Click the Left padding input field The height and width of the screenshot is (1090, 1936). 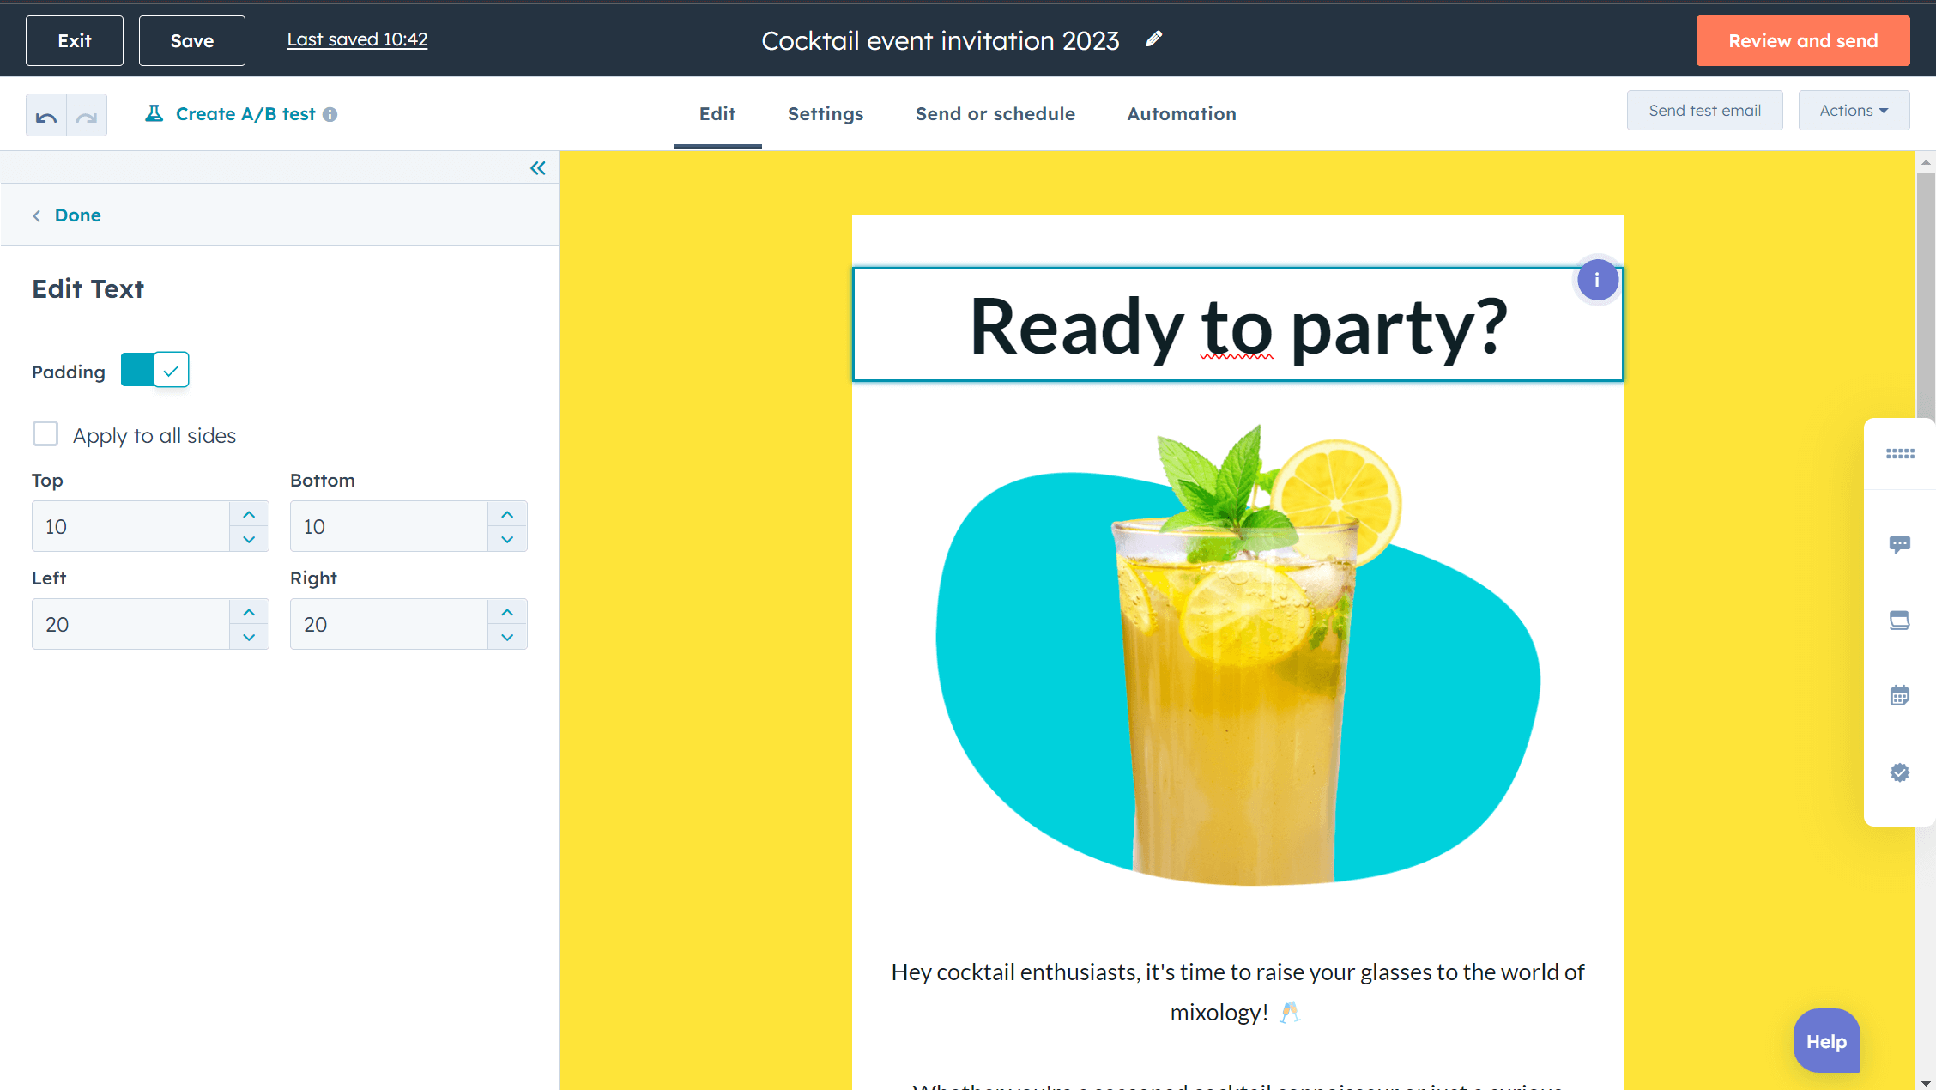point(131,624)
